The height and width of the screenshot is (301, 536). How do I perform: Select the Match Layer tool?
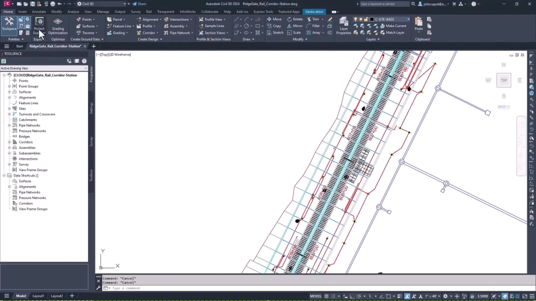[x=395, y=32]
